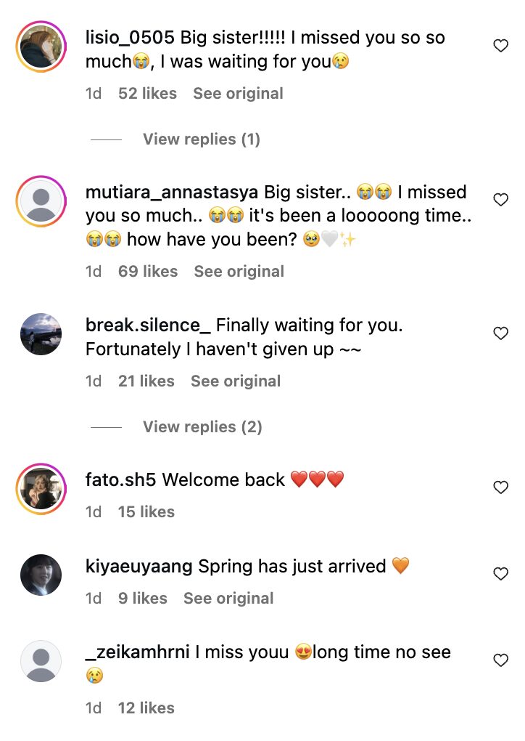Heart the "Welcome back" comment
Screen dimensions: 525x741
click(500, 487)
